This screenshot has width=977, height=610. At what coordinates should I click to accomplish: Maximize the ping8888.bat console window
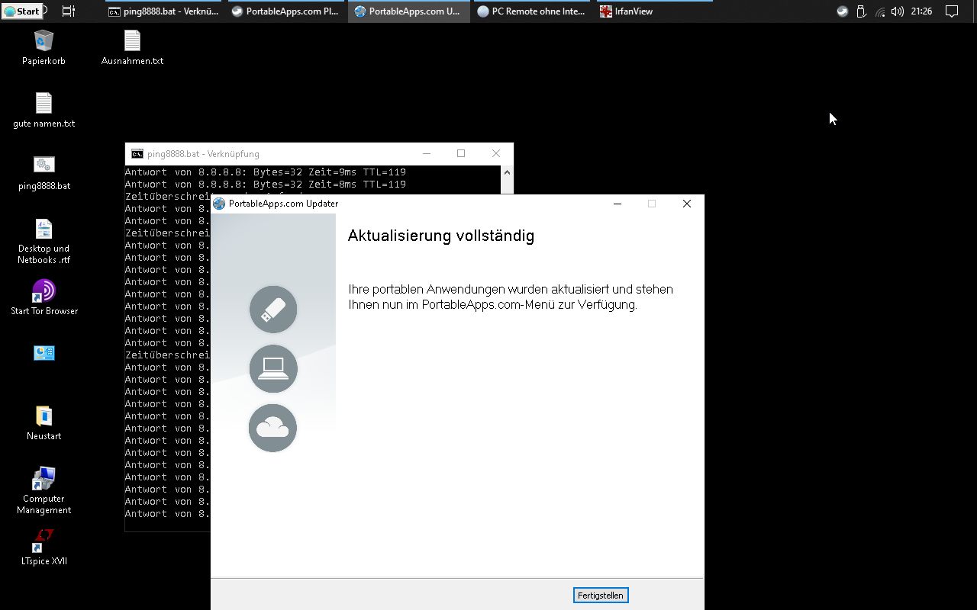(x=461, y=153)
